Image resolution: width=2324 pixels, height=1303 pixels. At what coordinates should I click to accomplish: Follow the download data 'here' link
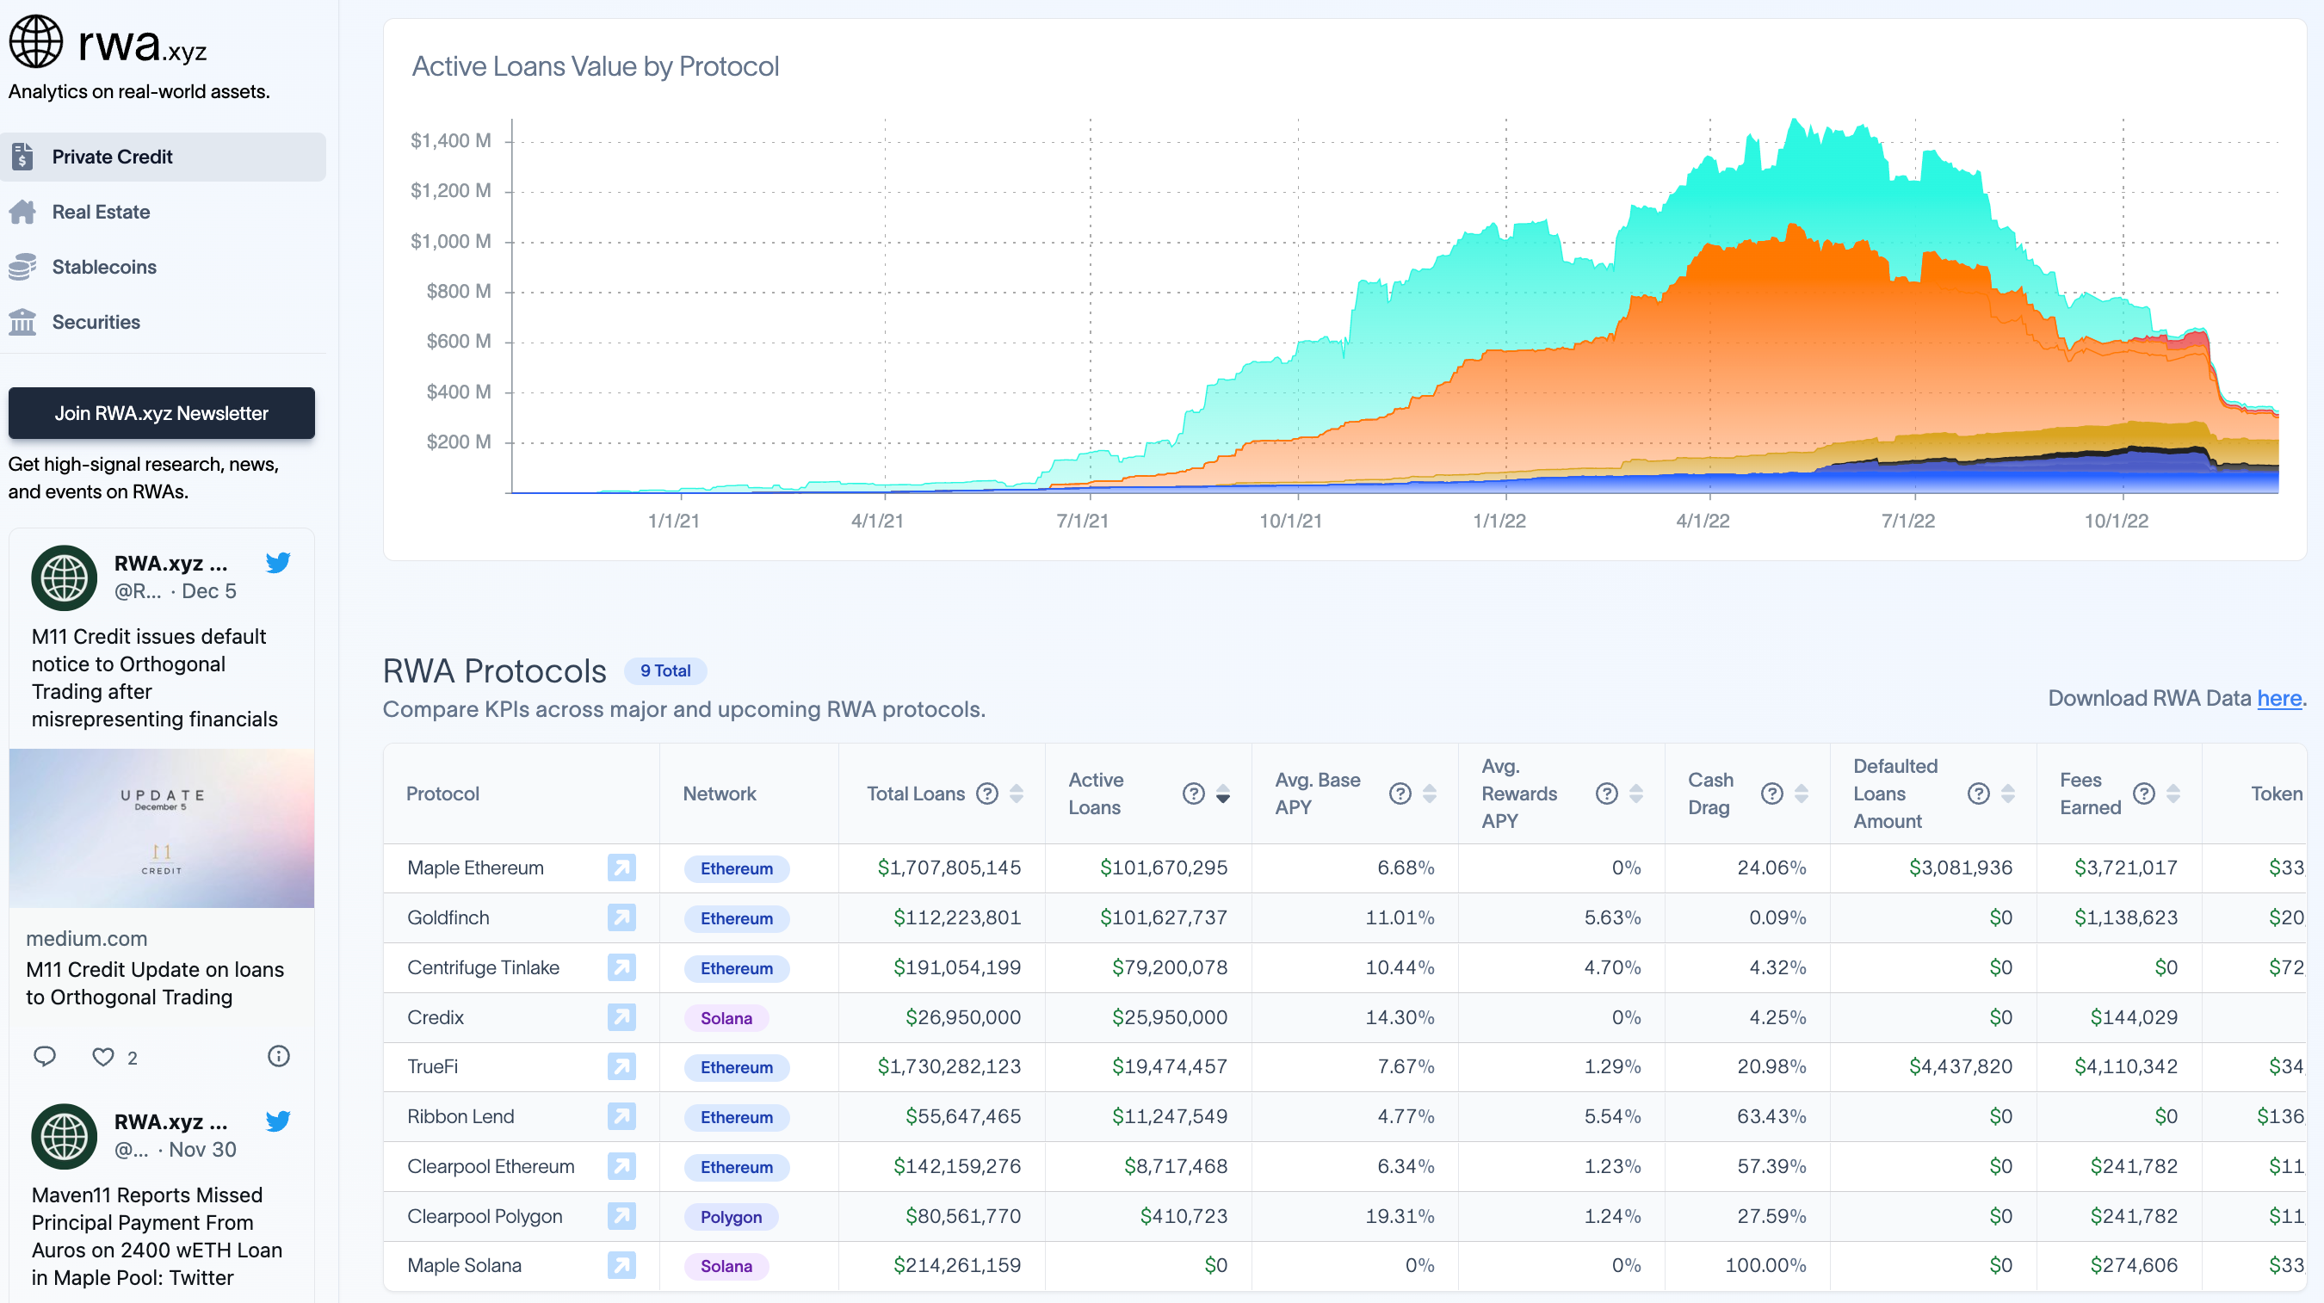(2279, 699)
